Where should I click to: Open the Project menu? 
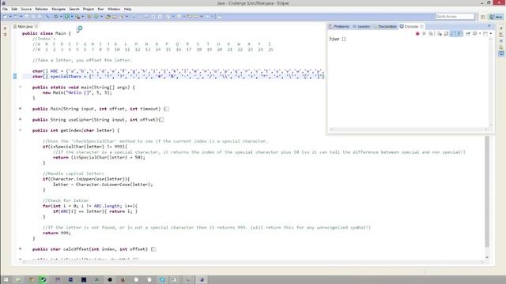coord(88,9)
